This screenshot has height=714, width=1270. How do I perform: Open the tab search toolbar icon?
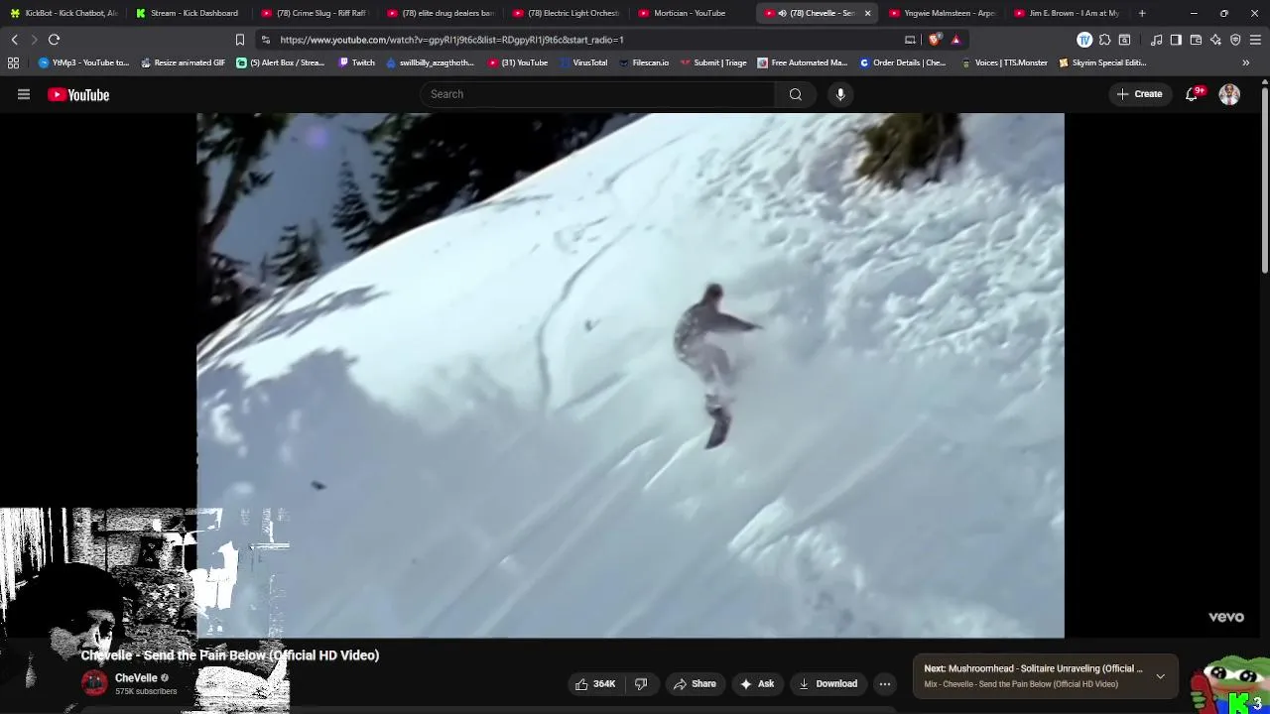(1124, 40)
